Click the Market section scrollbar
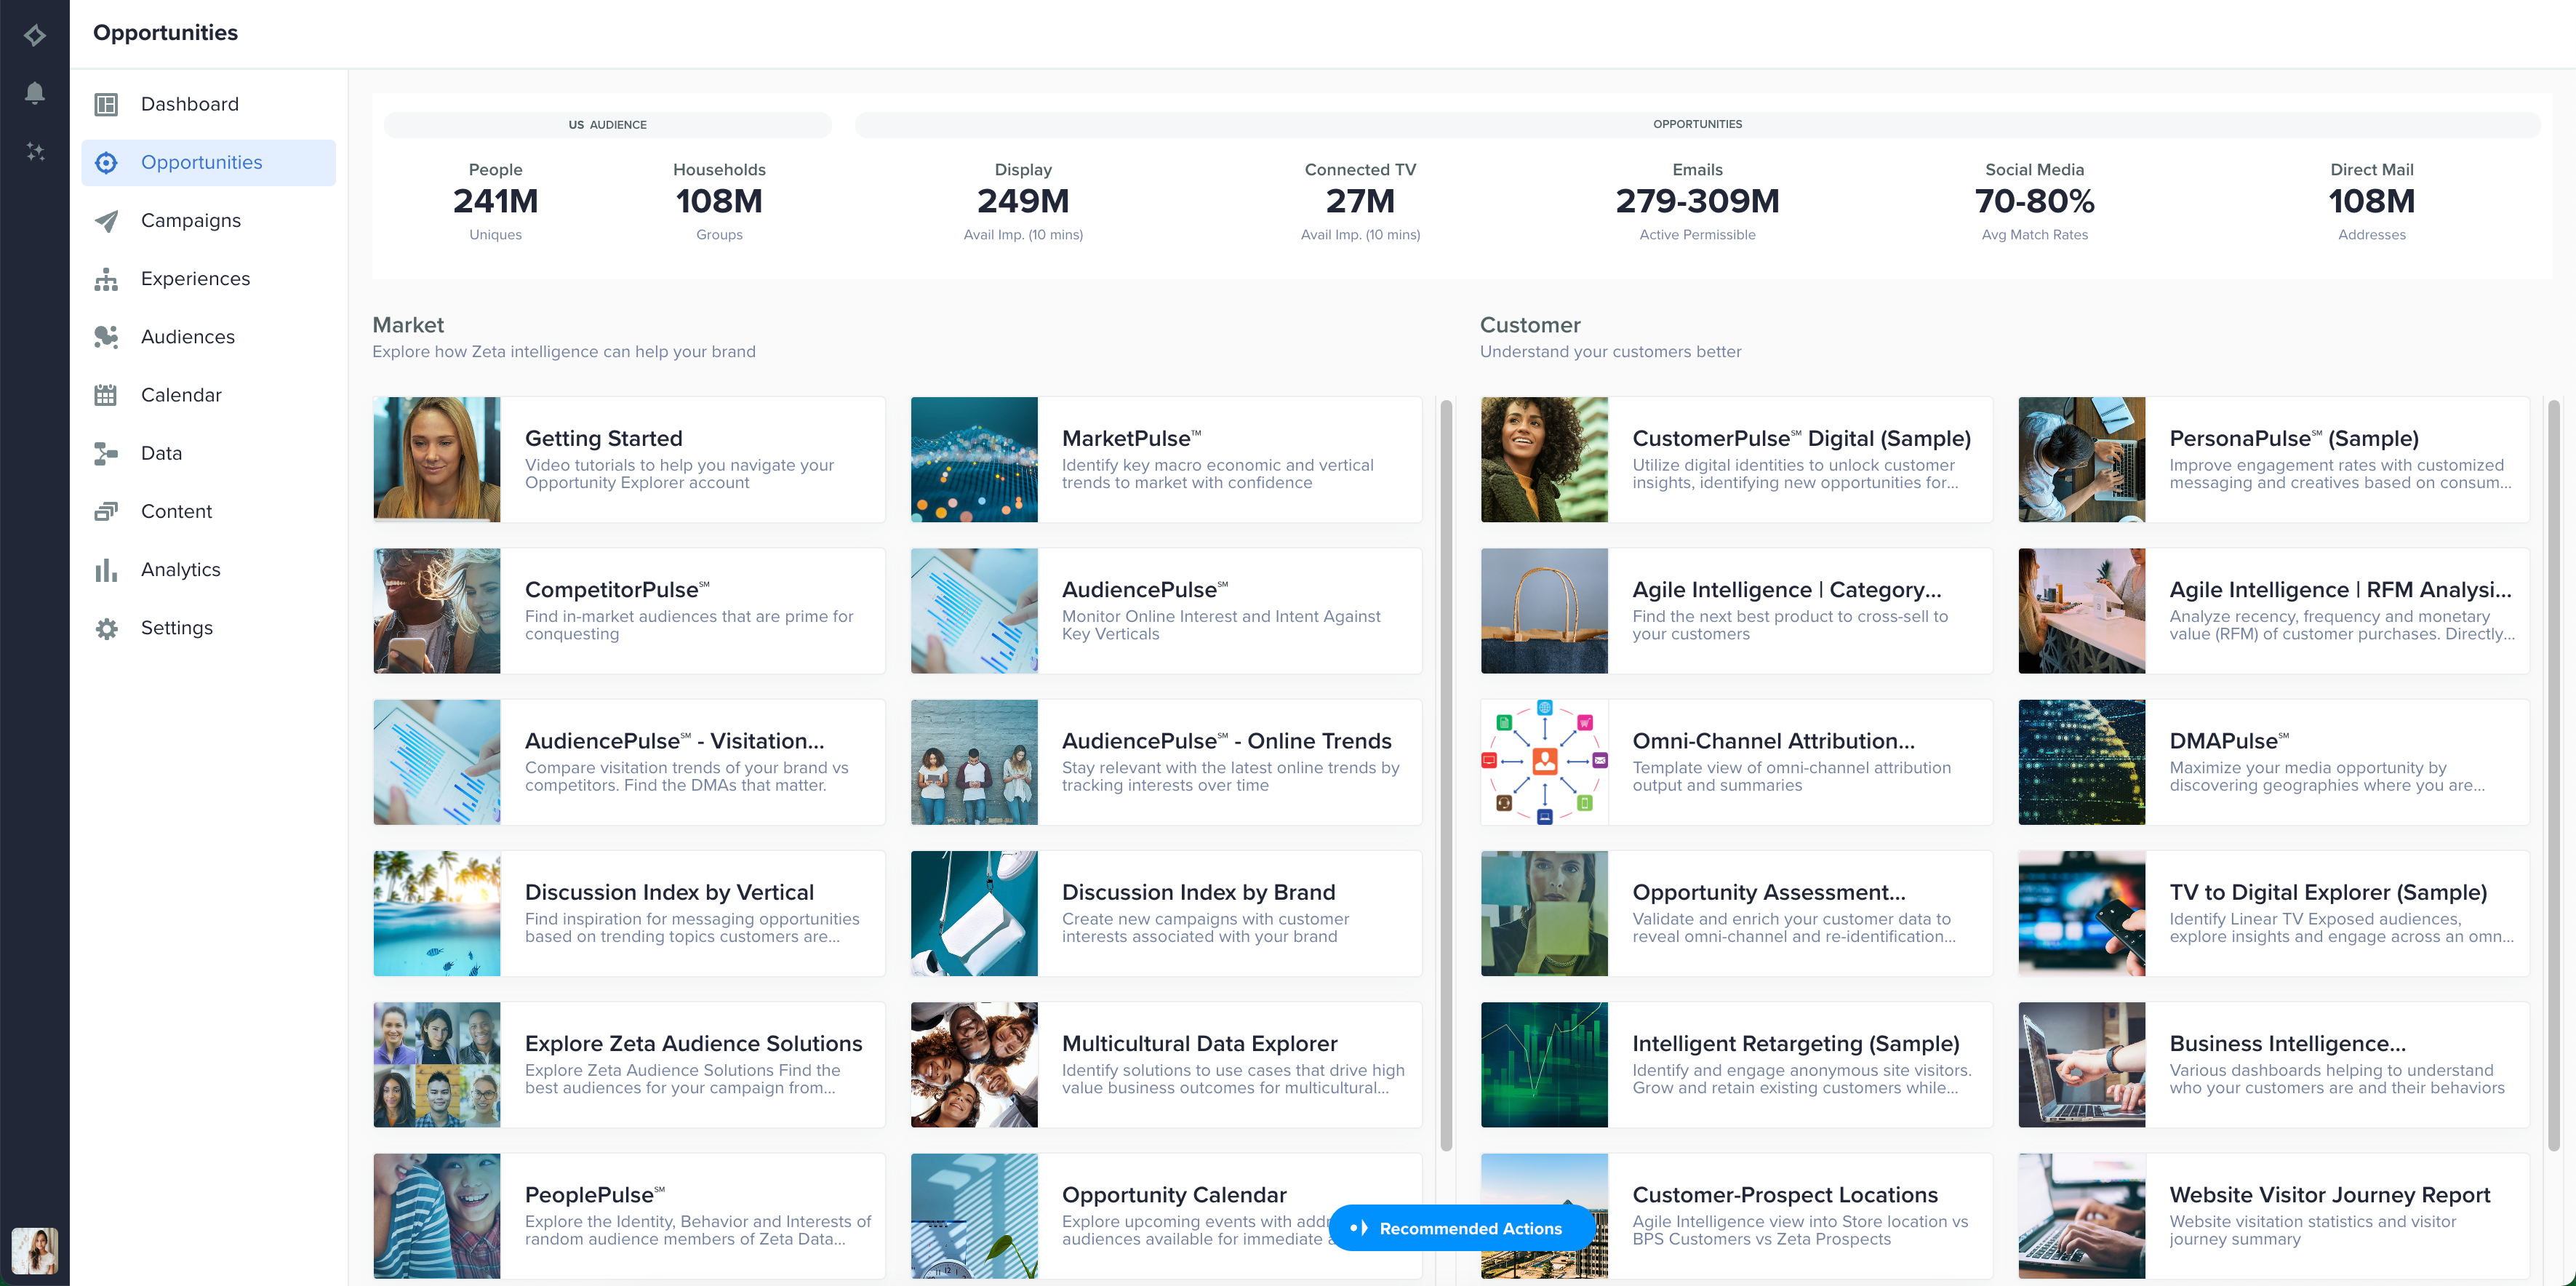This screenshot has width=2576, height=1286. click(x=1446, y=775)
